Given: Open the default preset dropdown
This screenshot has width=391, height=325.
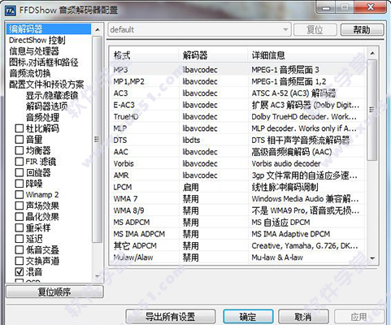Looking at the screenshot, I should pos(199,29).
